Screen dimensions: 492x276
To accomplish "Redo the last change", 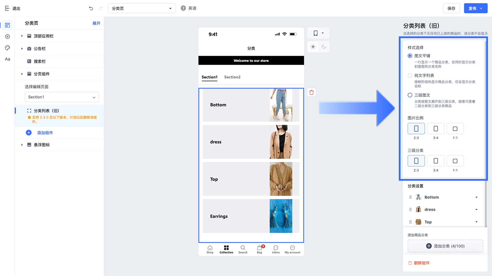I will click(101, 8).
